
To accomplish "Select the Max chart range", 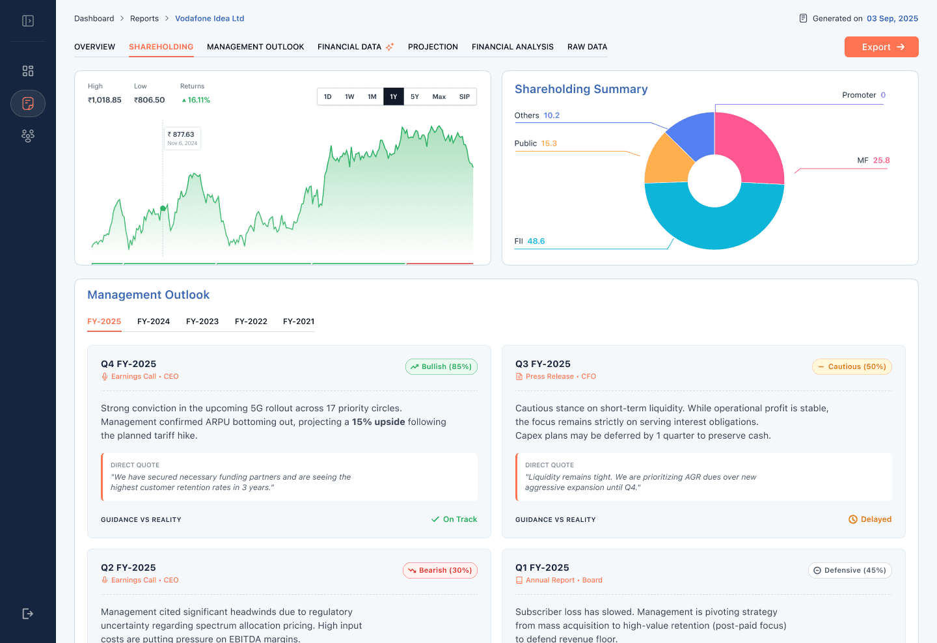I will click(439, 97).
